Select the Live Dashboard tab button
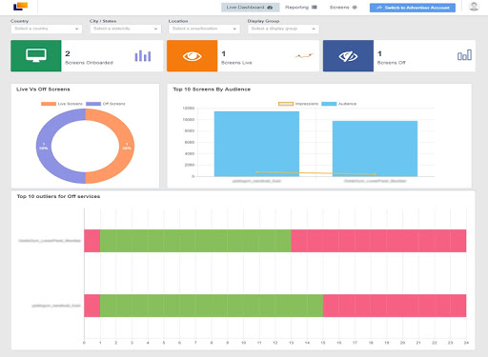488x357 pixels. 250,8
